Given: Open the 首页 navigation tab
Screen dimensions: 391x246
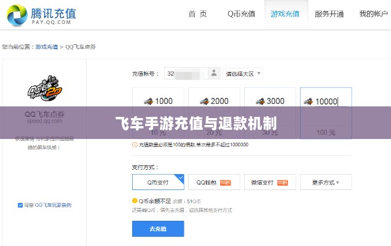Looking at the screenshot, I should (198, 14).
